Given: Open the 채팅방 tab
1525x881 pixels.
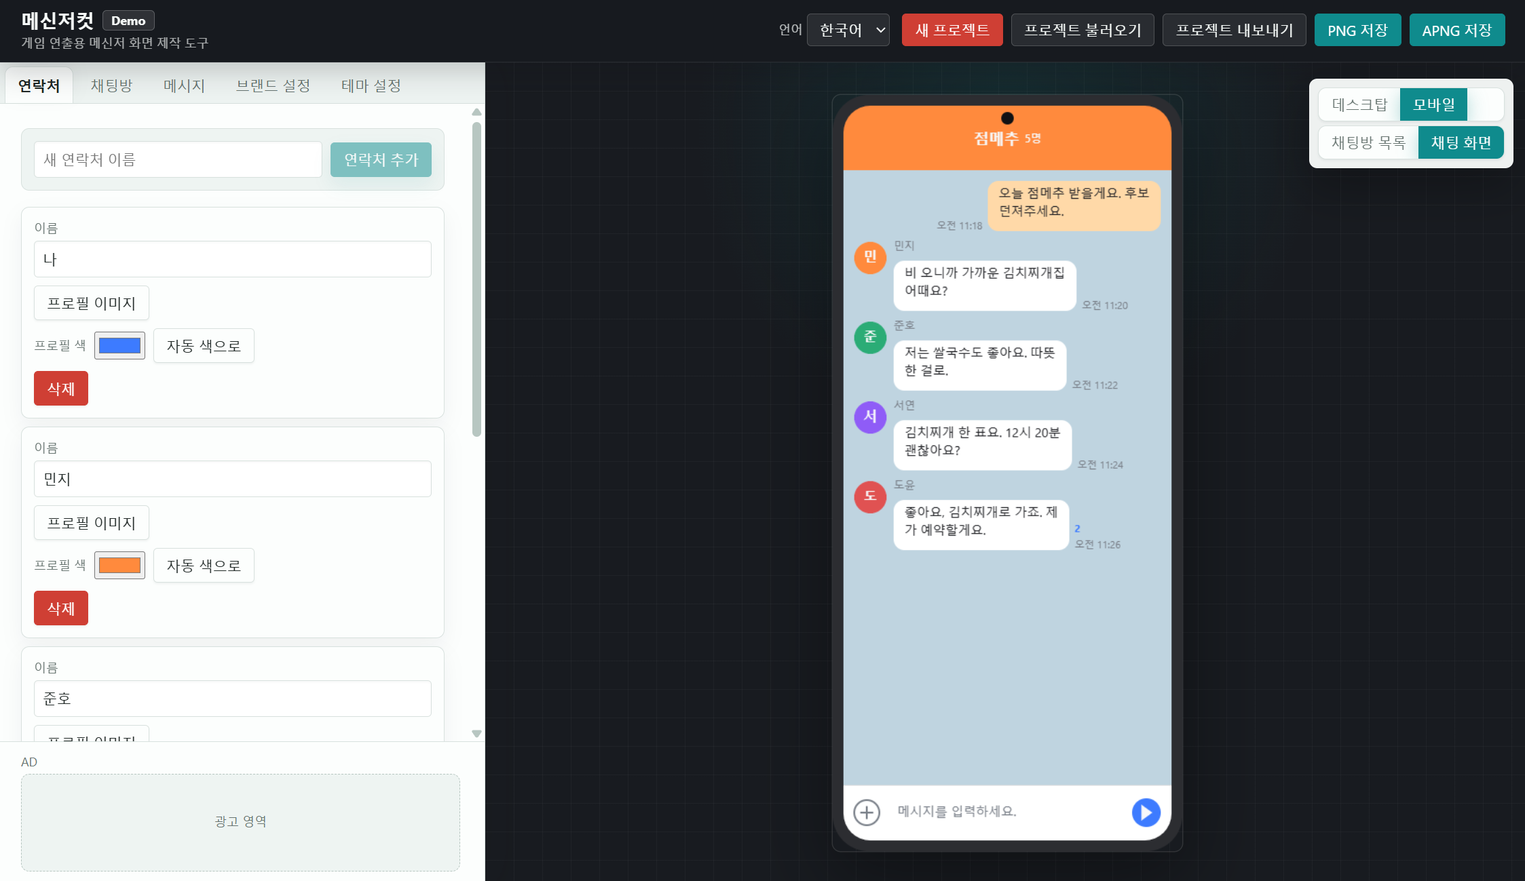Looking at the screenshot, I should 111,85.
